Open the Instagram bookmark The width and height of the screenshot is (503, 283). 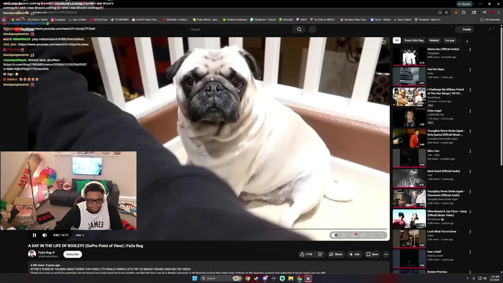[58, 19]
